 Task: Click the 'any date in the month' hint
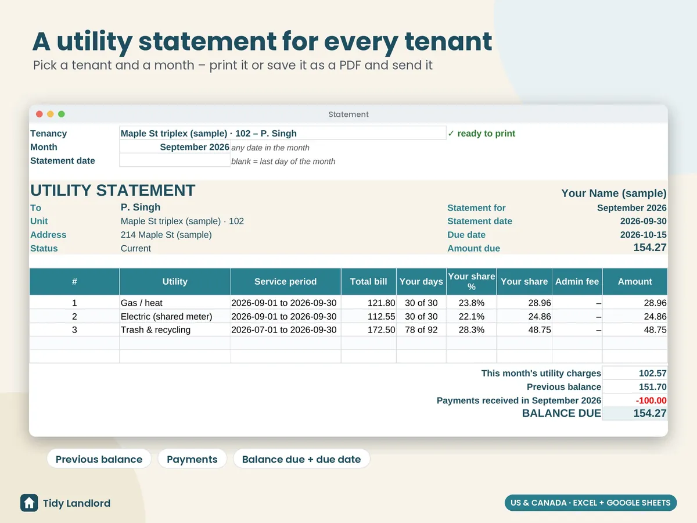[x=270, y=148]
